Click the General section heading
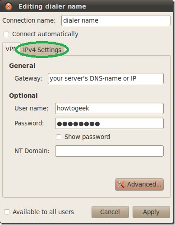175x225 pixels. coord(22,66)
